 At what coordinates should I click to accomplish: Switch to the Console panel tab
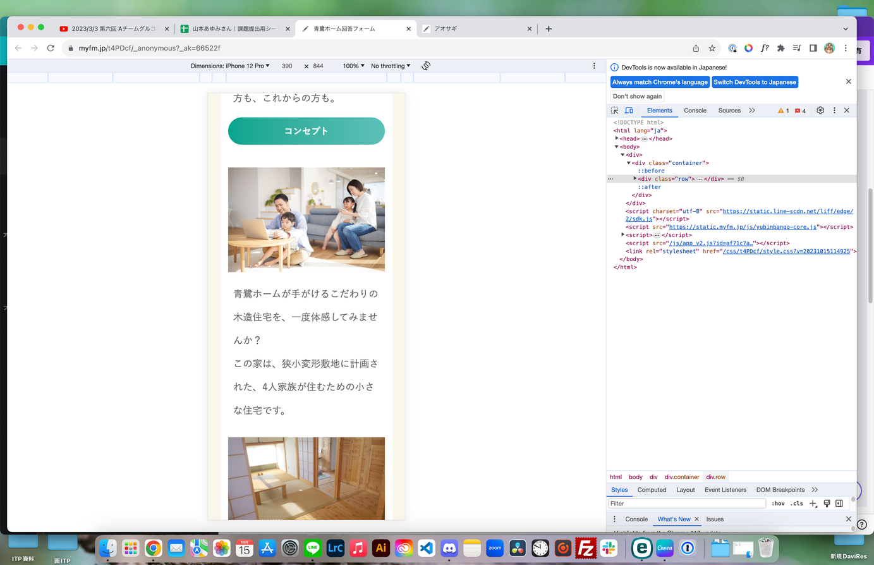pyautogui.click(x=695, y=111)
